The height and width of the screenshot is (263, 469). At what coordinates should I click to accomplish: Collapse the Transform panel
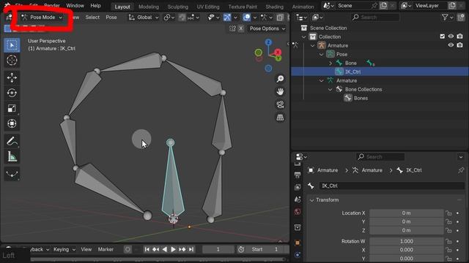click(x=311, y=200)
